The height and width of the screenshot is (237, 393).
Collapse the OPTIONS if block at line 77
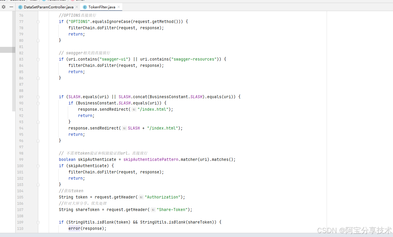pyautogui.click(x=38, y=22)
